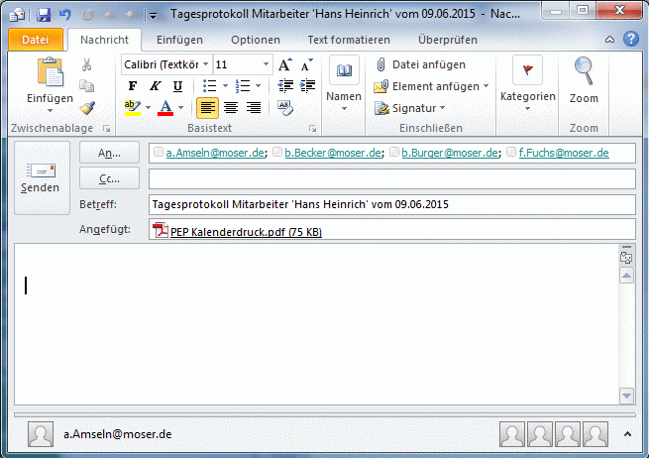Image resolution: width=649 pixels, height=458 pixels.
Task: Apply red font color A
Action: pos(165,108)
